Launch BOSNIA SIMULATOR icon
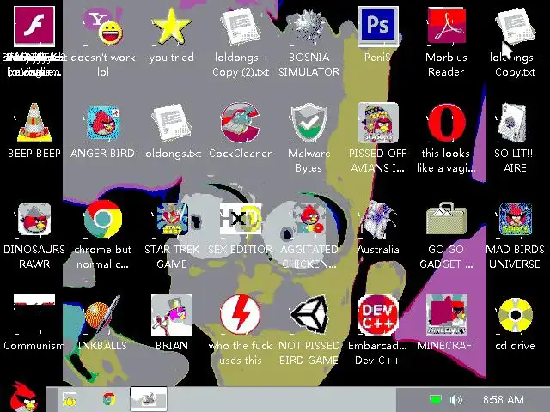The image size is (550, 412). coord(309,27)
